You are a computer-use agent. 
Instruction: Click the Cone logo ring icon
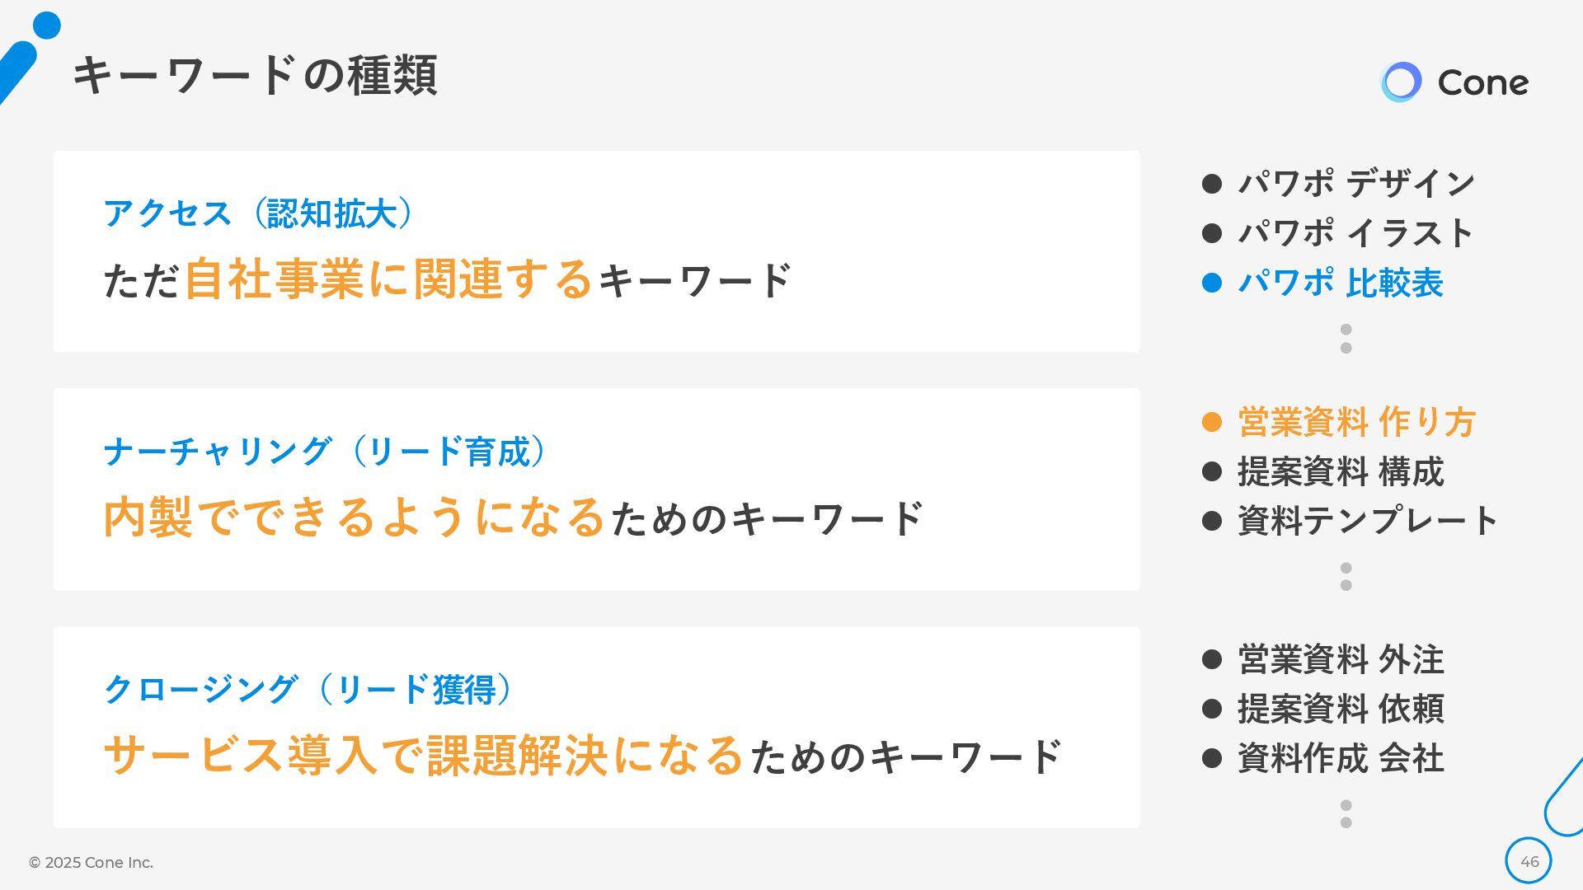point(1401,82)
